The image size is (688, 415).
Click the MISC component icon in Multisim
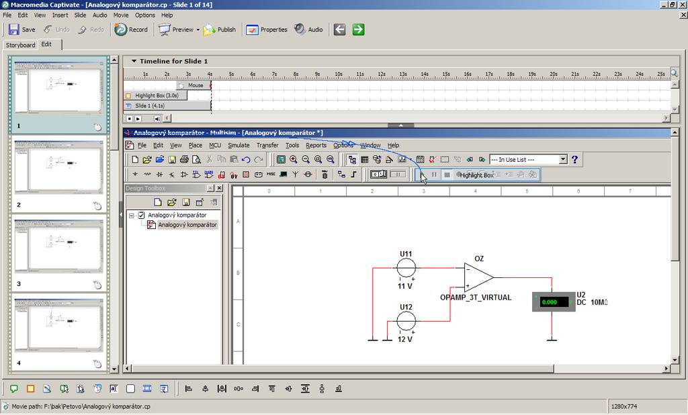(x=271, y=174)
